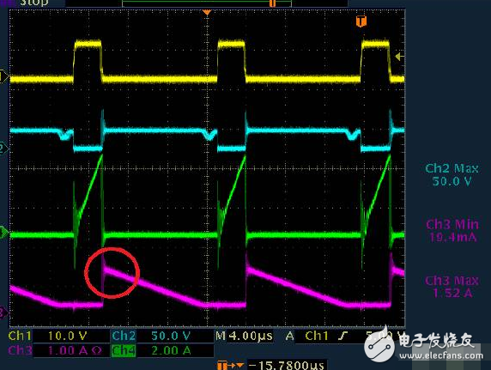Image resolution: width=491 pixels, height=370 pixels.
Task: Select the highlighted Ch4 label
Action: 124,350
